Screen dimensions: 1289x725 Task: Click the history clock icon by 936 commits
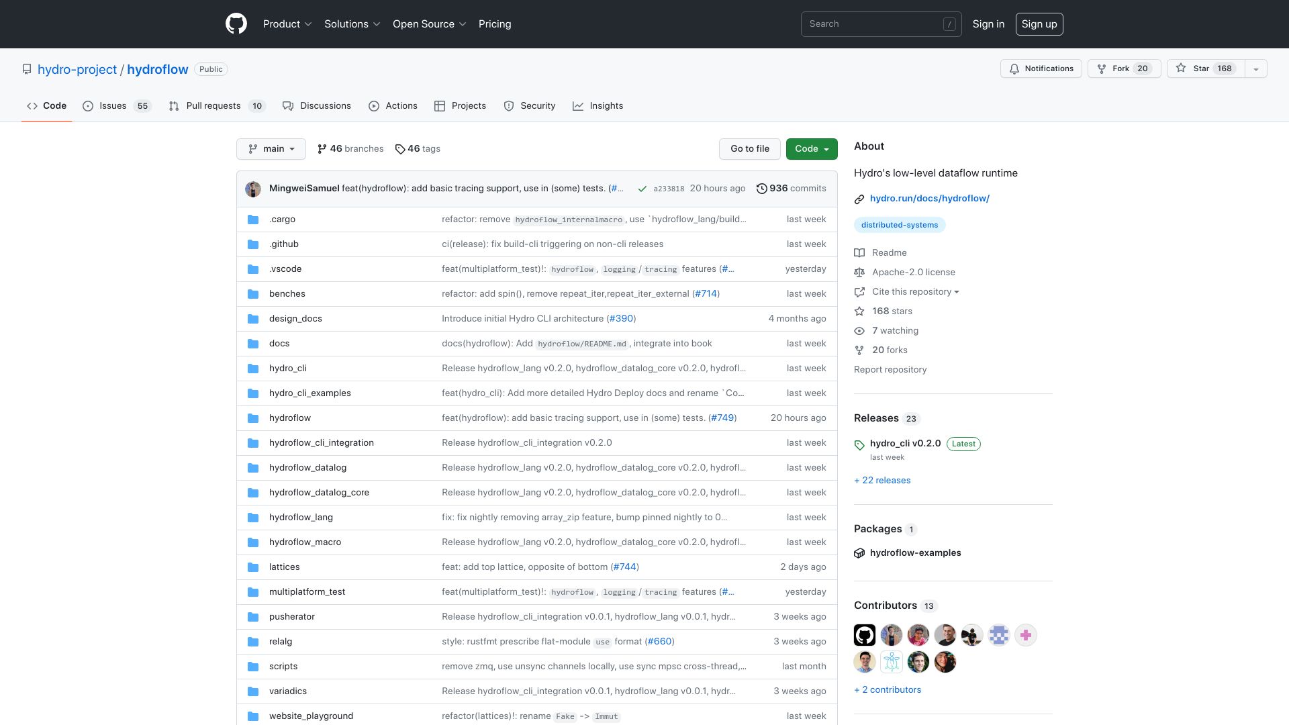point(761,189)
